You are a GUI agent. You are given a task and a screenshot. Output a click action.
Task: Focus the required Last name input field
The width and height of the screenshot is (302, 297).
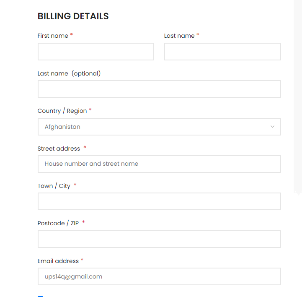tap(222, 52)
